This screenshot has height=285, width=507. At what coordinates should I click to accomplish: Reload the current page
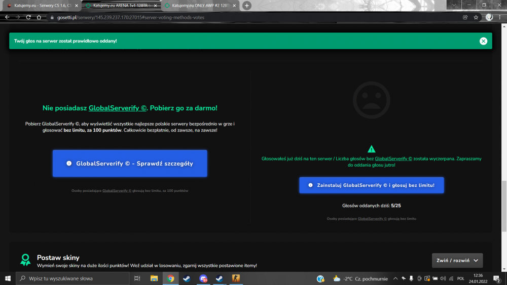(x=28, y=17)
